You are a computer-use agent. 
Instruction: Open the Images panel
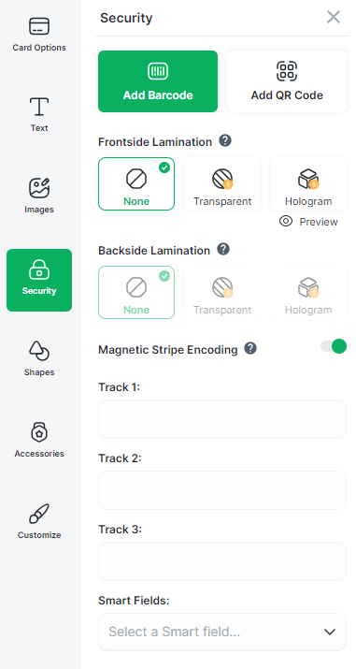click(x=39, y=196)
